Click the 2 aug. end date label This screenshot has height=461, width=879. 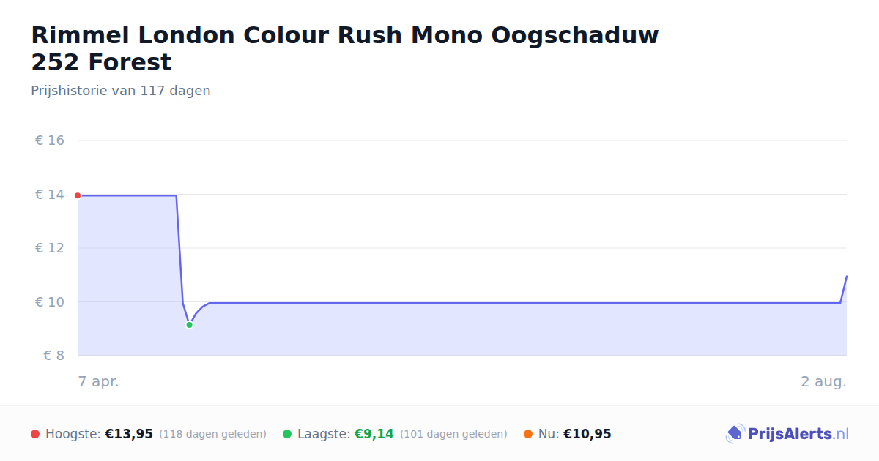[x=823, y=382]
